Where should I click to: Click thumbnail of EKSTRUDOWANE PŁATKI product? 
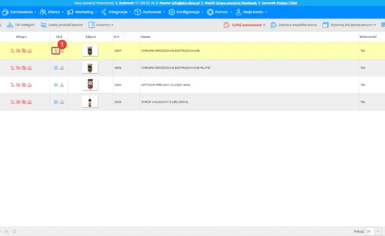pyautogui.click(x=90, y=67)
